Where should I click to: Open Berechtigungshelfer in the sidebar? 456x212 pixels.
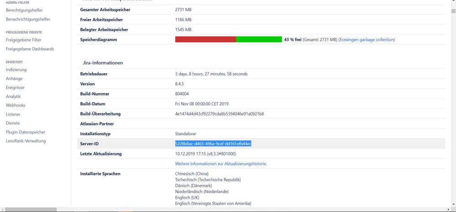click(24, 10)
